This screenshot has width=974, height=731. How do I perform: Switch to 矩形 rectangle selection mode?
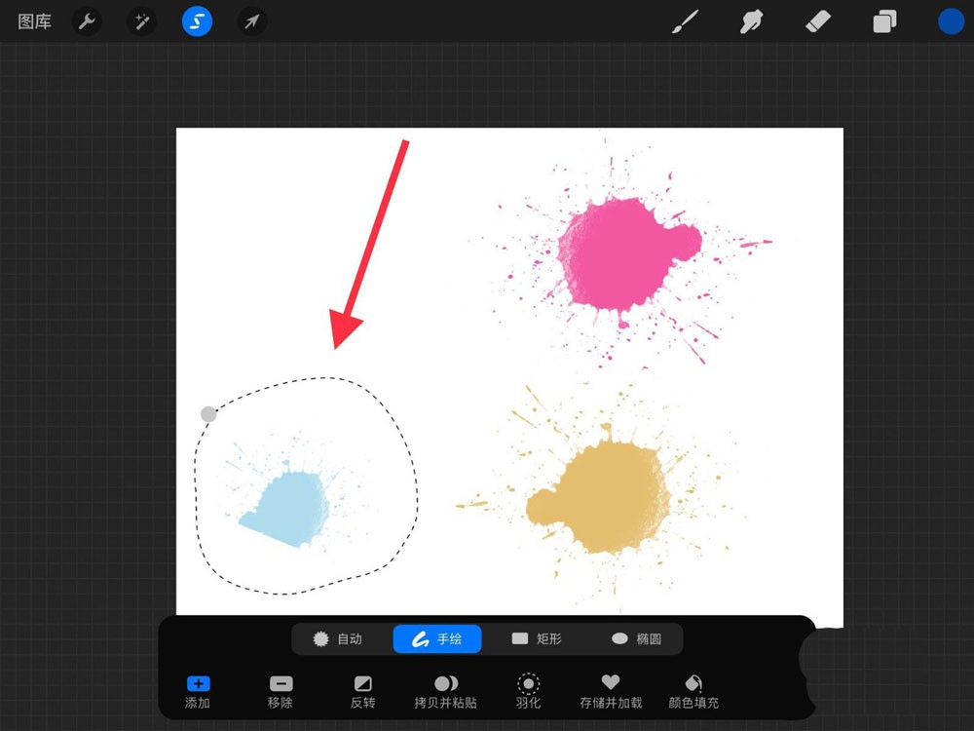[537, 639]
